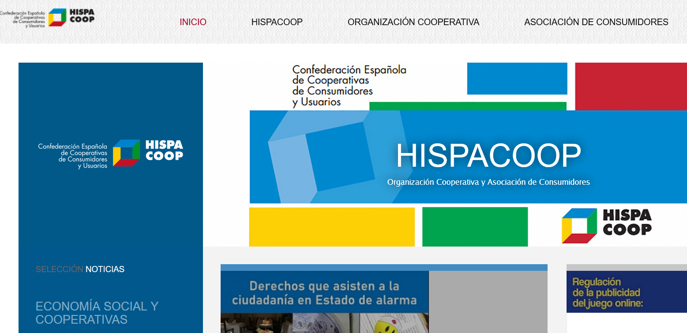Image resolution: width=687 pixels, height=333 pixels.
Task: Switch to the SELECCIÓN news filter
Action: click(x=58, y=269)
